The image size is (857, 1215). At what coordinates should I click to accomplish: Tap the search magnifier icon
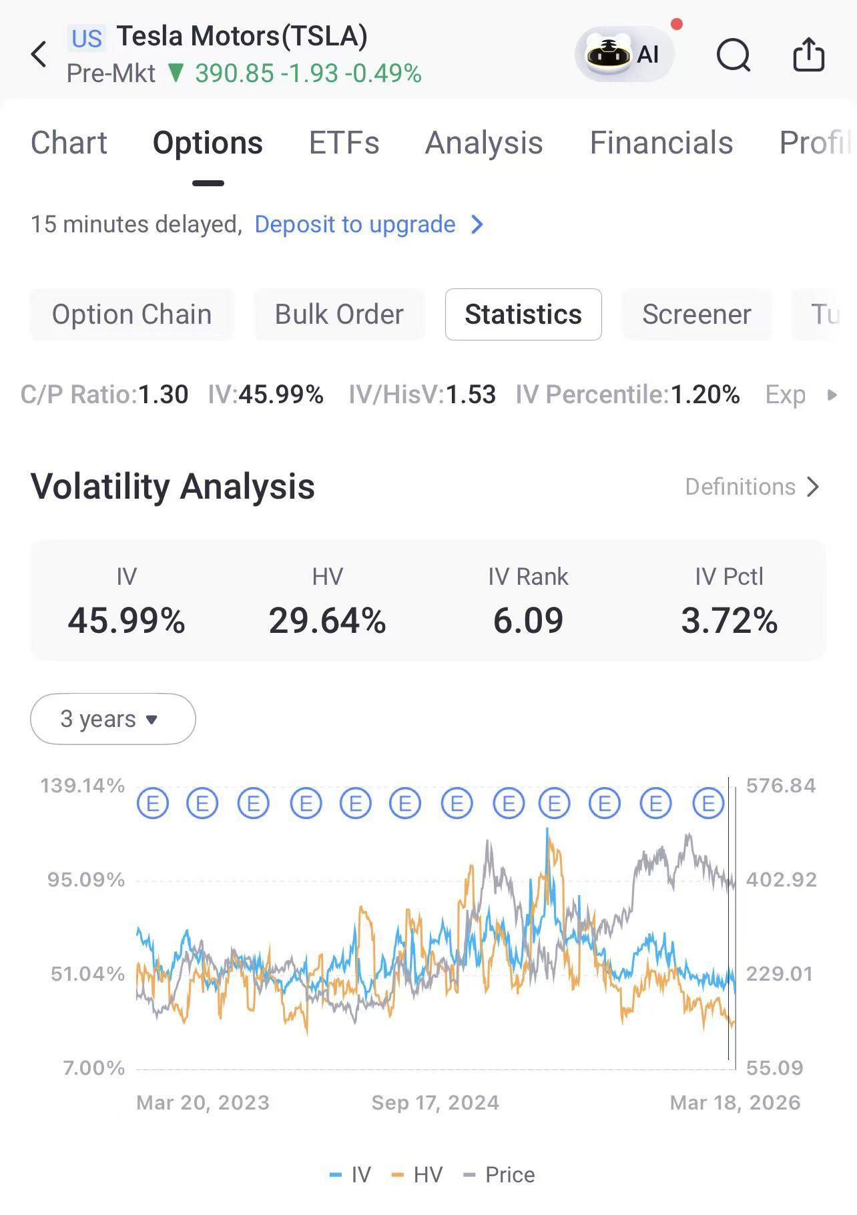[x=734, y=55]
